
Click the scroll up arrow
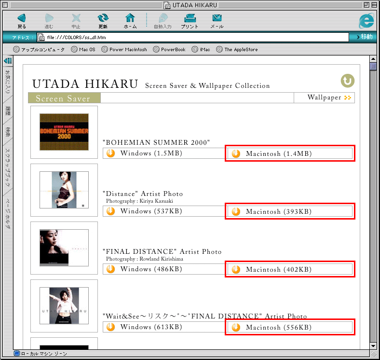[x=373, y=59]
